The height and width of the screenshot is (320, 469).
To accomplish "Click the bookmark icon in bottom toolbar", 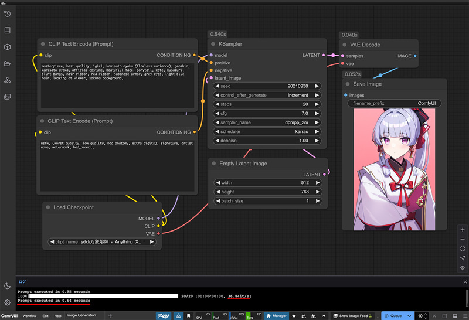I will tap(188, 316).
